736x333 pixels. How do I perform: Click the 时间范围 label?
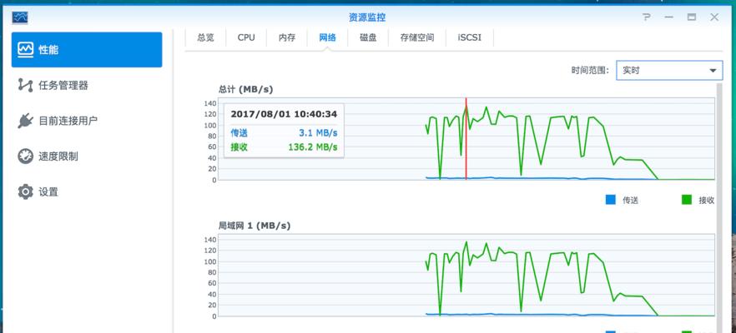(x=590, y=71)
